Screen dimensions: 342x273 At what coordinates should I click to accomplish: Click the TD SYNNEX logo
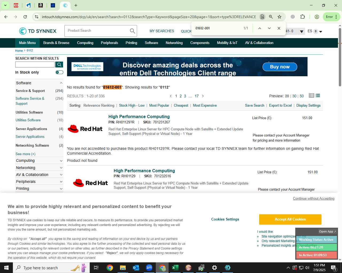[x=38, y=31]
